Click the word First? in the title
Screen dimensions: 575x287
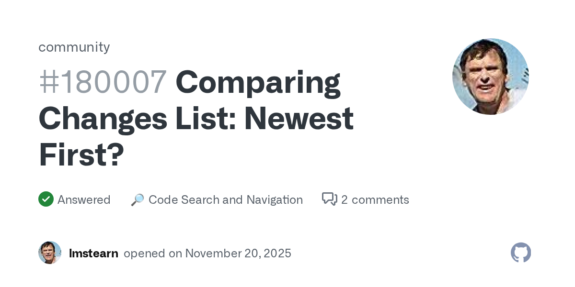tap(81, 155)
